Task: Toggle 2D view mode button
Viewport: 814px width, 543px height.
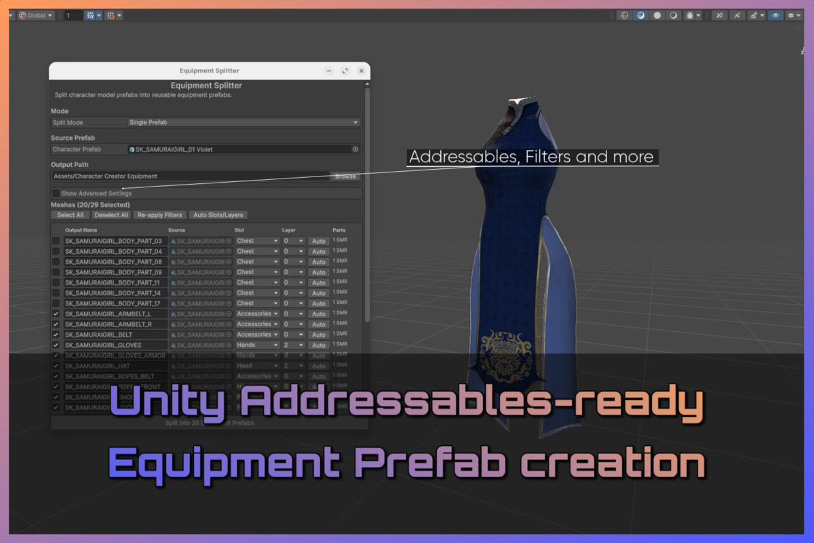Action: pyautogui.click(x=719, y=15)
